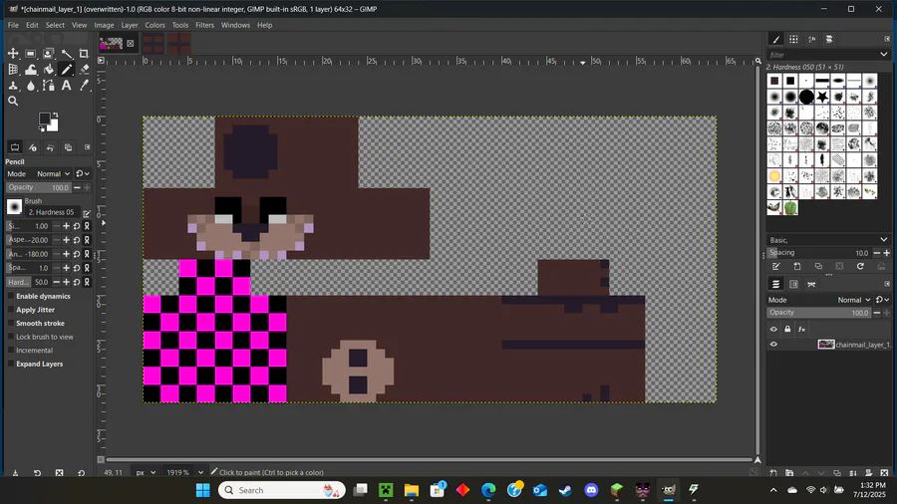Select the Move tool
Viewport: 897px width, 504px height.
[x=13, y=54]
